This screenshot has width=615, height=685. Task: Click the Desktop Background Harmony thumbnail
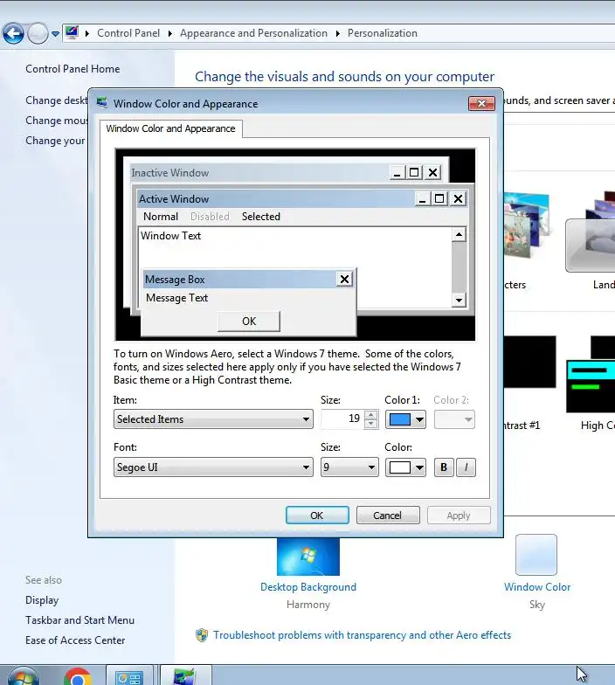307,557
